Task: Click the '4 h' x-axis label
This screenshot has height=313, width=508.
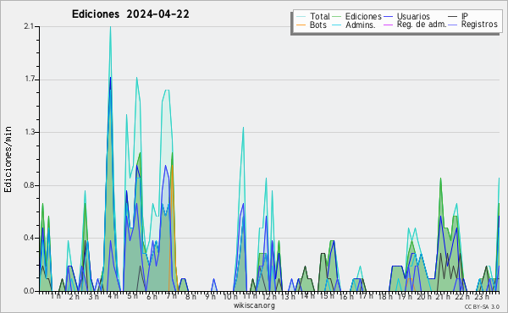Action: pyautogui.click(x=113, y=296)
